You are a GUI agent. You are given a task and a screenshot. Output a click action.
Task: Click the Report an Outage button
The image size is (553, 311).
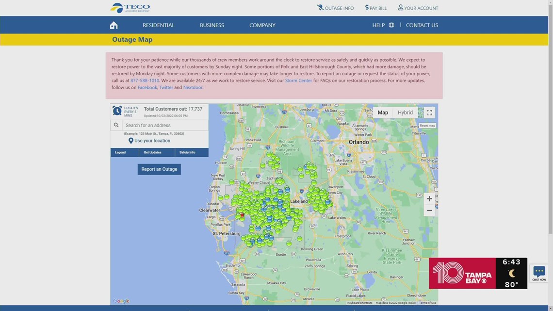(x=159, y=169)
